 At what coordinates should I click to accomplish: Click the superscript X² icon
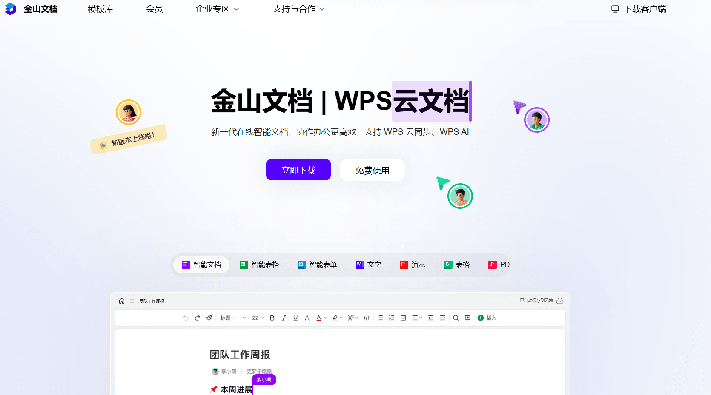[351, 318]
